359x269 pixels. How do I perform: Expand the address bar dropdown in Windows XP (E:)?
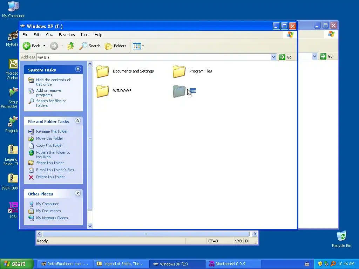point(273,57)
